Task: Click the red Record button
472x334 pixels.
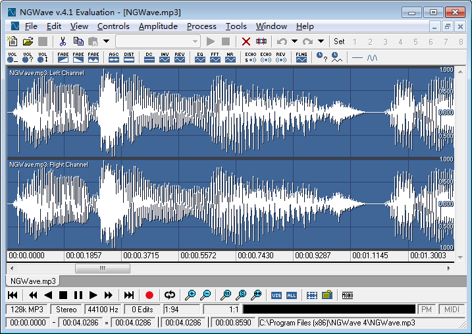Action: point(149,295)
